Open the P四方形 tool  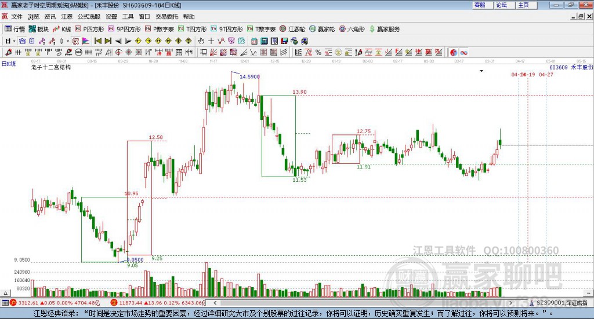89,29
